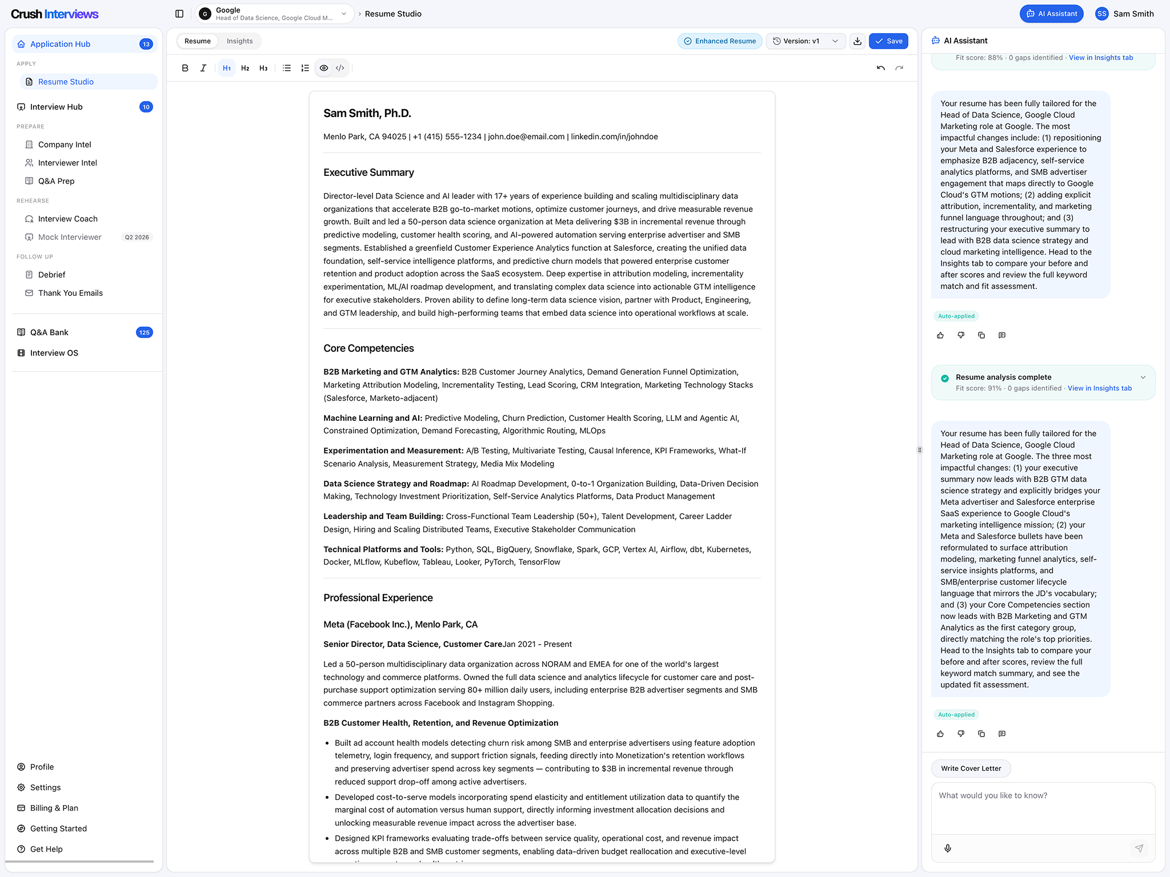Open Settings page
The image size is (1170, 877).
click(x=85, y=787)
